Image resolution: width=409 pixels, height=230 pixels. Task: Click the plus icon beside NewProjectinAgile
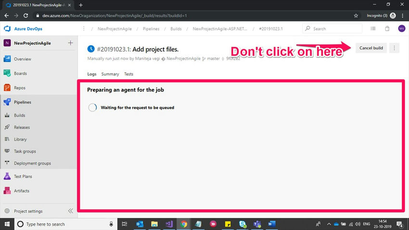click(x=70, y=43)
